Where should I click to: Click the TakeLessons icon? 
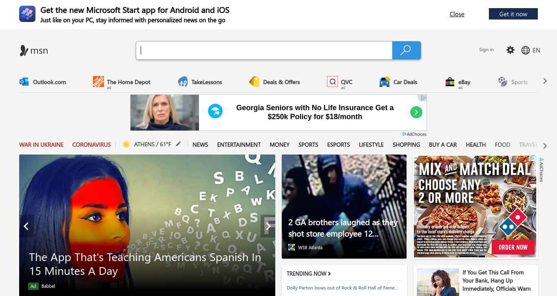[x=183, y=82]
